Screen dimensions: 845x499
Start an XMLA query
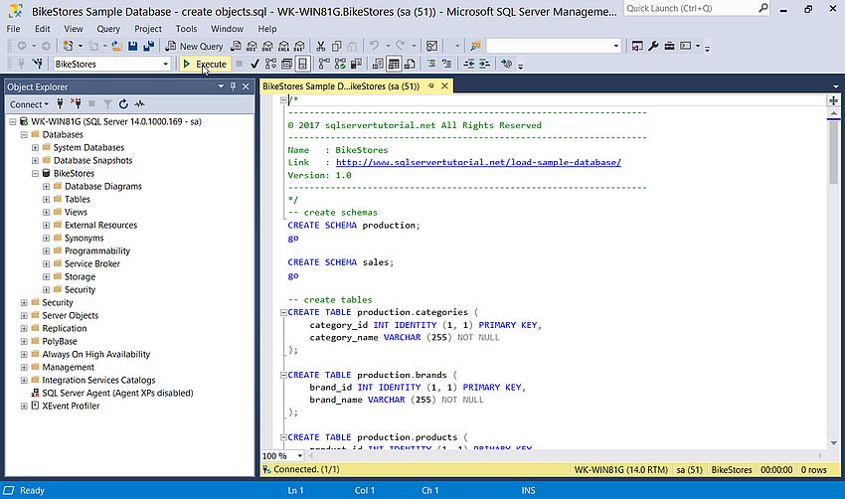pos(283,47)
